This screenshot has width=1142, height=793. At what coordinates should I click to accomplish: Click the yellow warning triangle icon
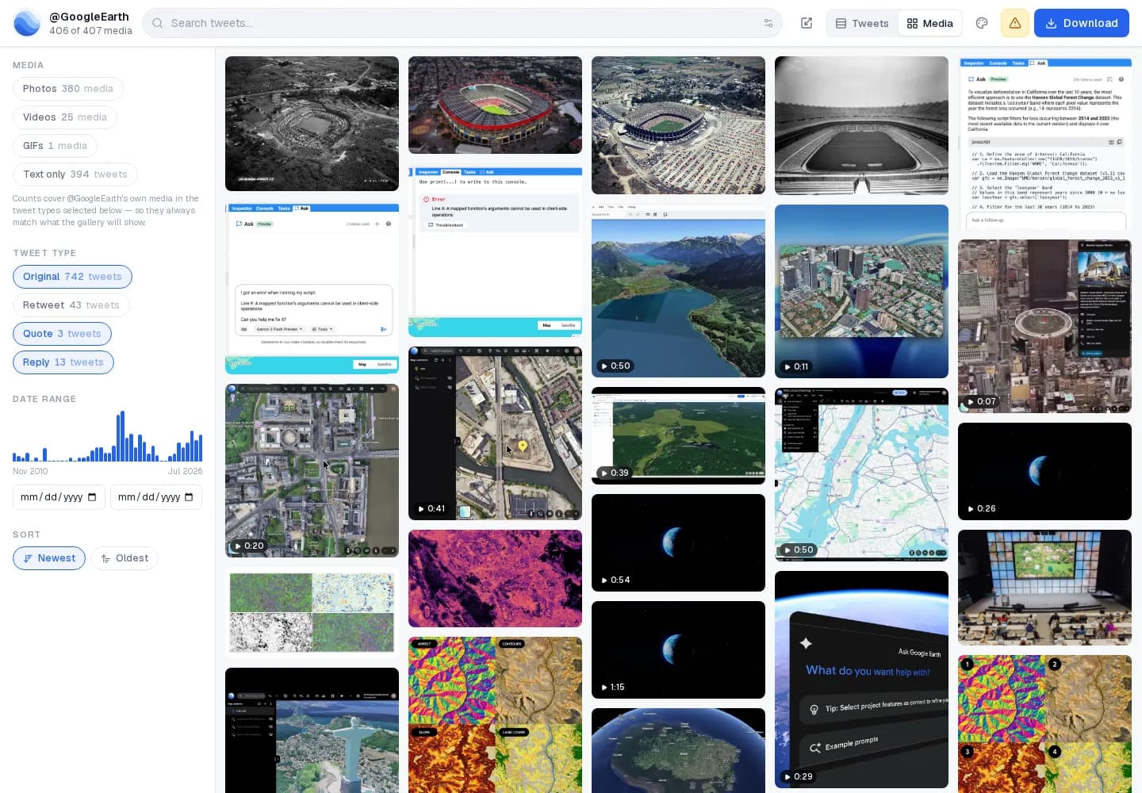tap(1015, 23)
